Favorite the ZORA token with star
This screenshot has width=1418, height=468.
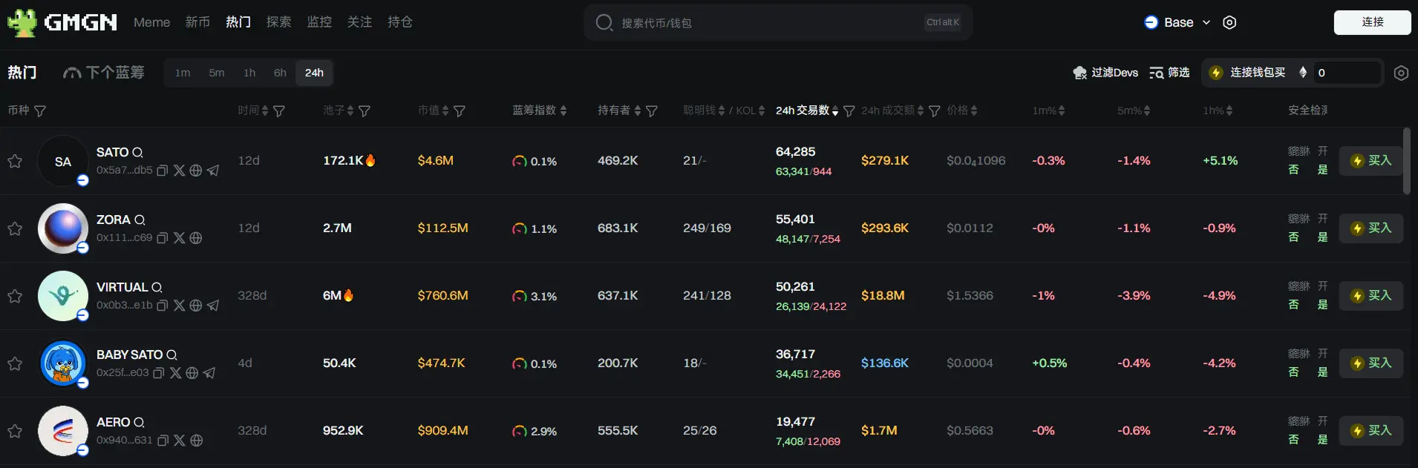coord(15,228)
